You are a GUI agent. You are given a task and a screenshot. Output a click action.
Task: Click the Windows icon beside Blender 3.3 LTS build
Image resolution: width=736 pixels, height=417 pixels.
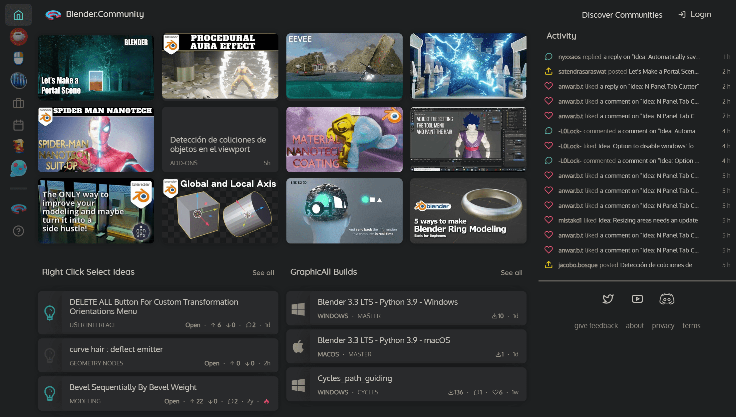click(x=299, y=308)
